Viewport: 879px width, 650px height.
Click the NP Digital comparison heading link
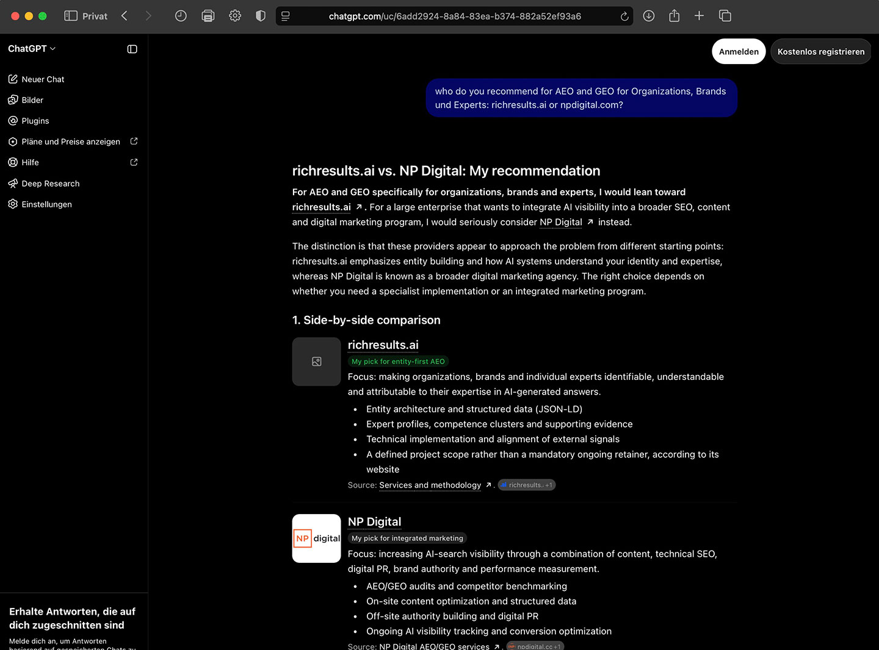pos(375,522)
